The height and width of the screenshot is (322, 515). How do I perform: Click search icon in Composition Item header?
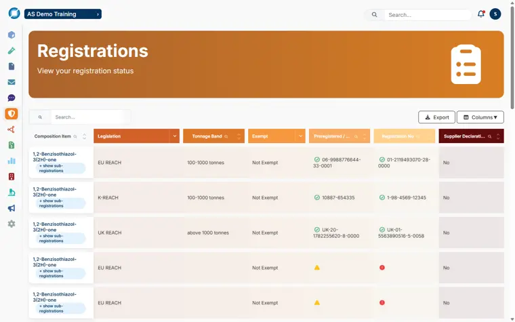point(75,136)
